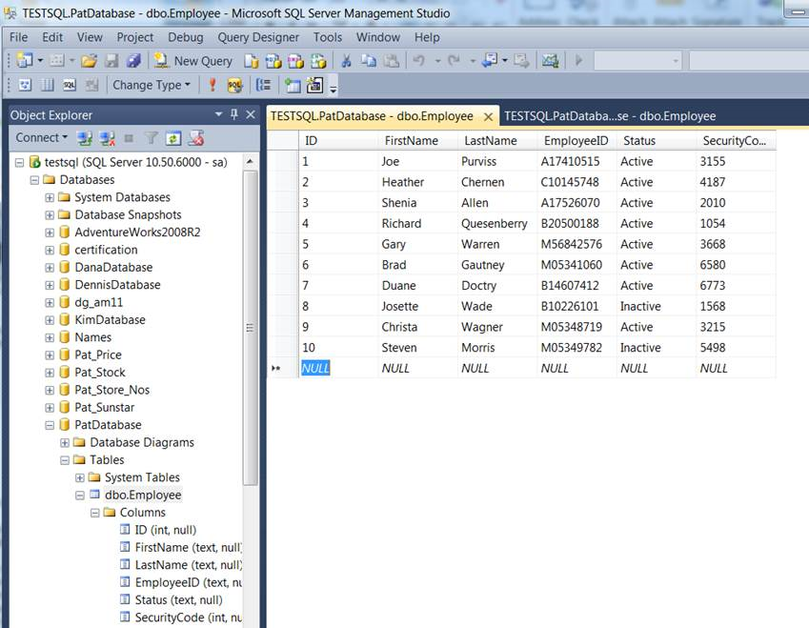Select the Verify SQL Syntax icon

click(x=233, y=85)
